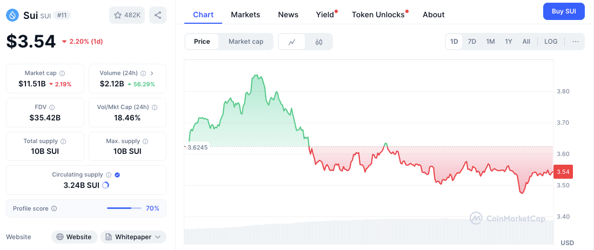Click the Profile score progress bar
Viewport: 594px width, 250px height.
pos(124,208)
